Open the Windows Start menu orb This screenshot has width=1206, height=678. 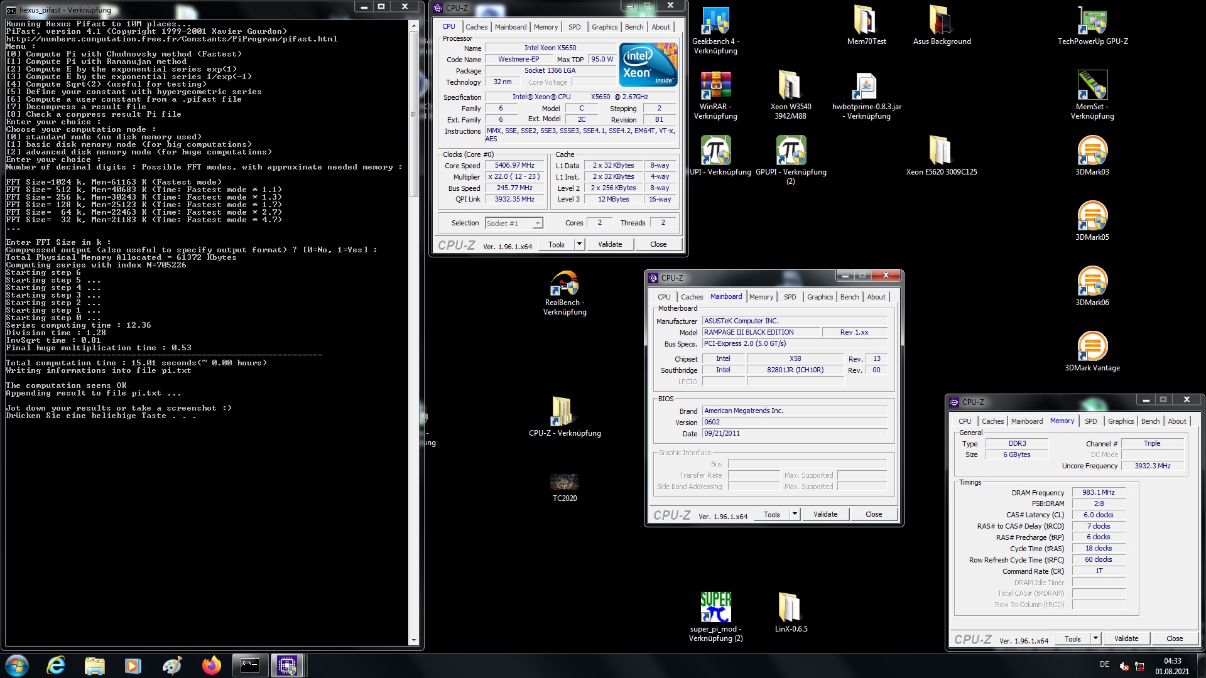(17, 665)
